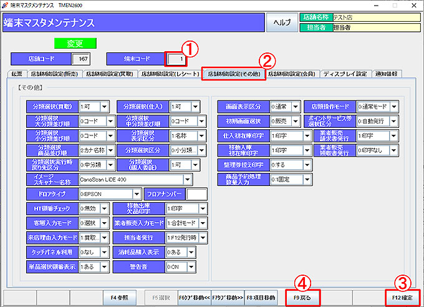
Task: Open 分類選択(個人委託) dropdown
Action: [195, 165]
